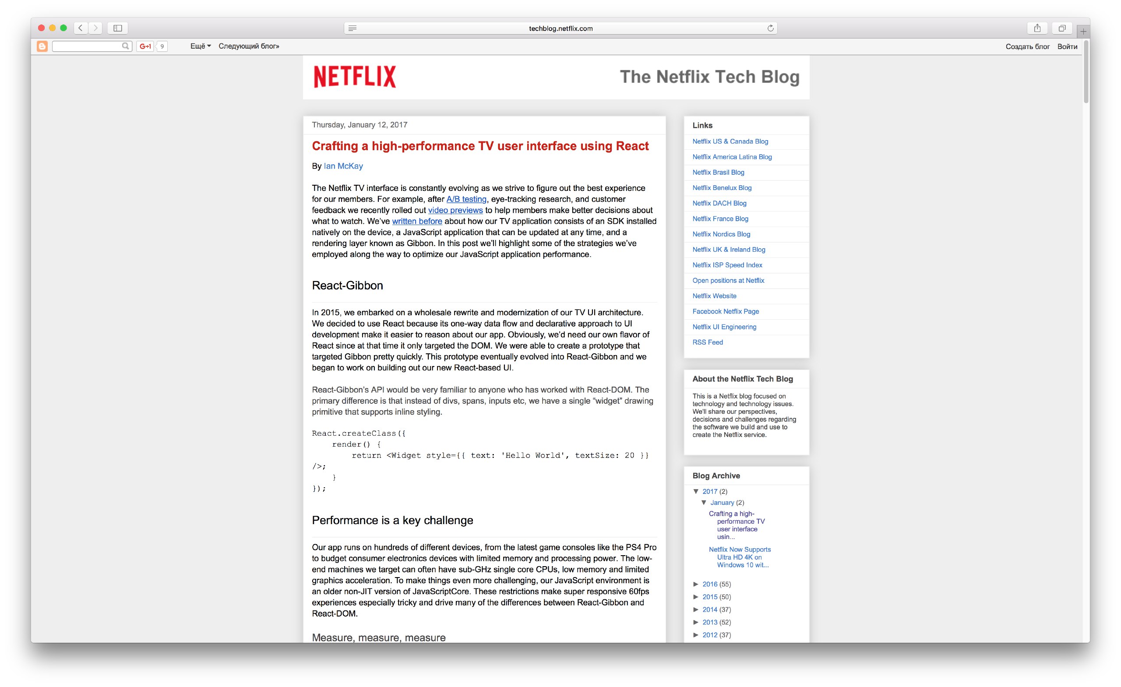Image resolution: width=1121 pixels, height=687 pixels.
Task: Click the React-Gibbon section heading
Action: click(348, 286)
